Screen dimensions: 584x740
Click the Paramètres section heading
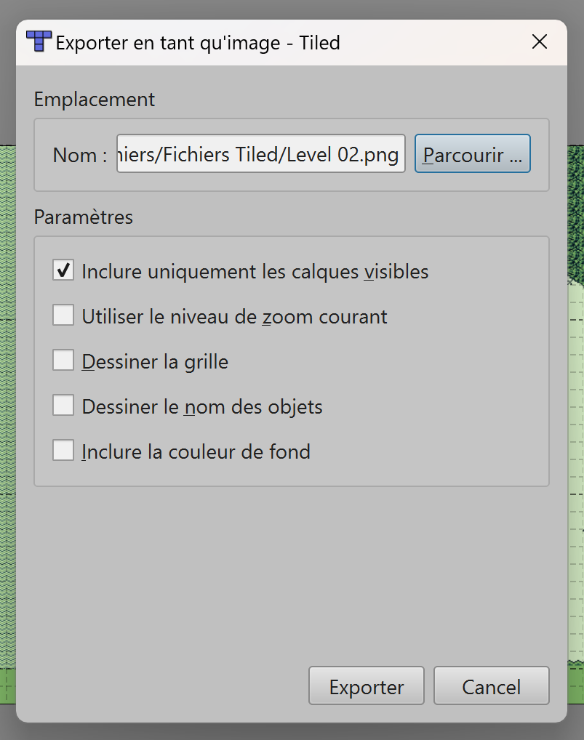pyautogui.click(x=84, y=217)
